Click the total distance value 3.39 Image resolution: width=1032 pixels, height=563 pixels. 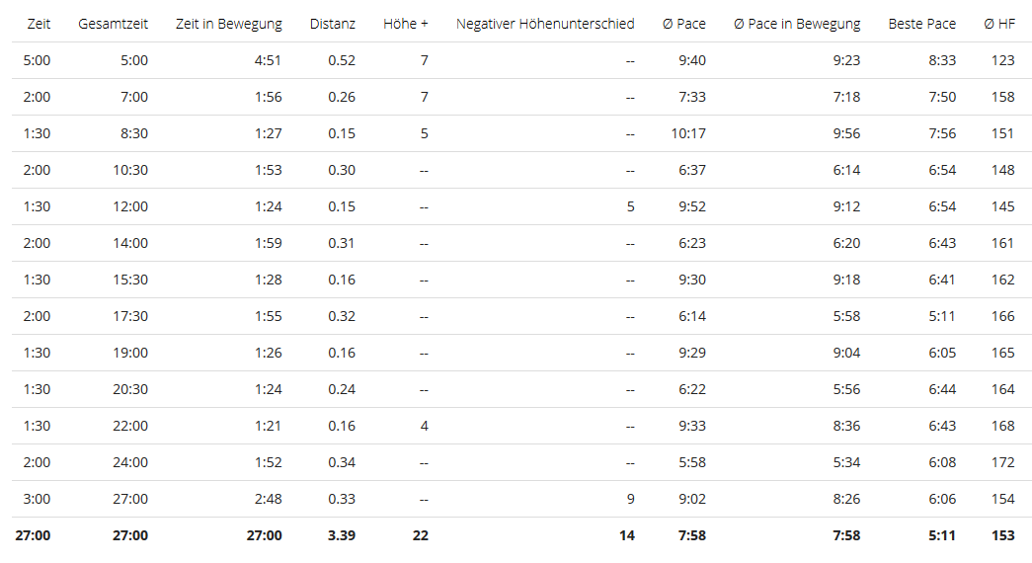pos(341,535)
